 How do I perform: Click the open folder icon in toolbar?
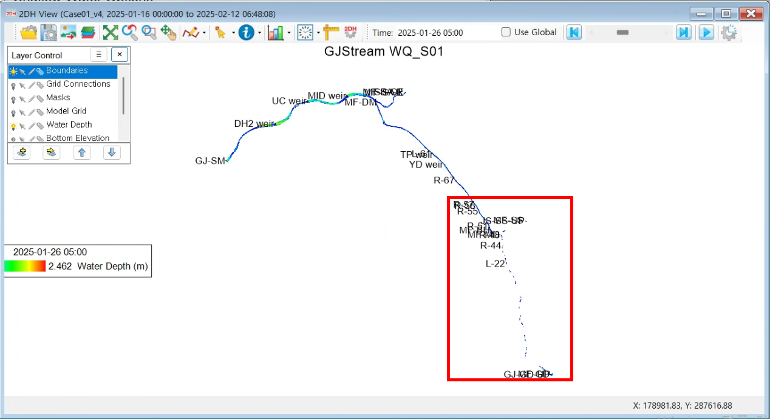(29, 33)
